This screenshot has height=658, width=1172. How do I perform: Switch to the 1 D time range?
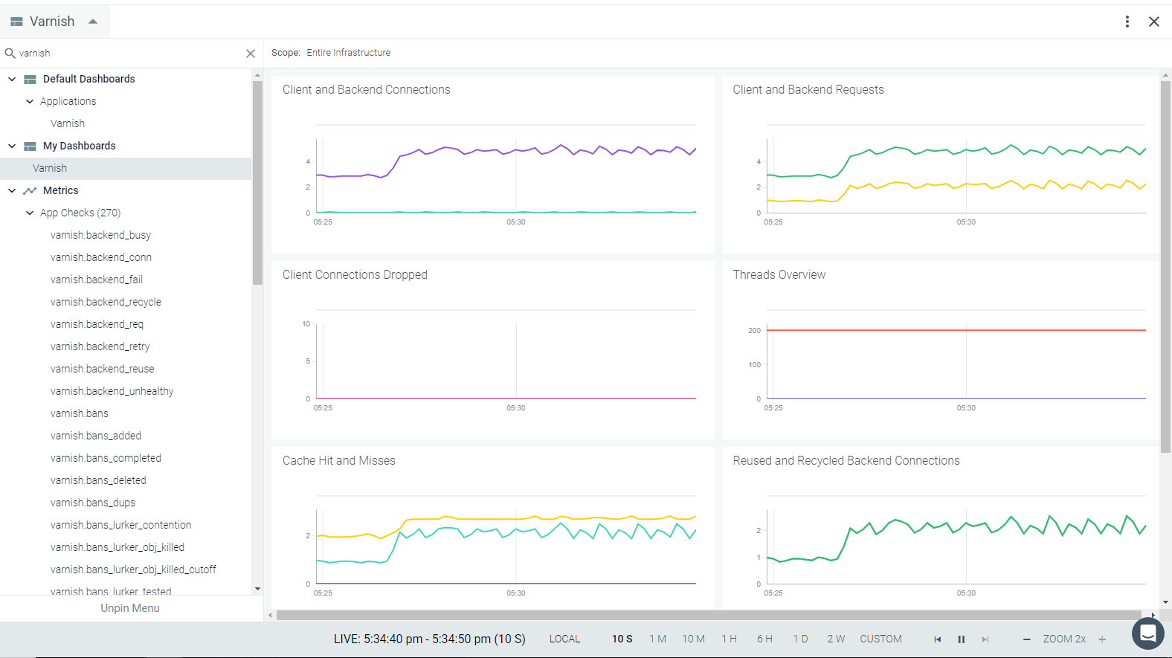click(x=800, y=639)
